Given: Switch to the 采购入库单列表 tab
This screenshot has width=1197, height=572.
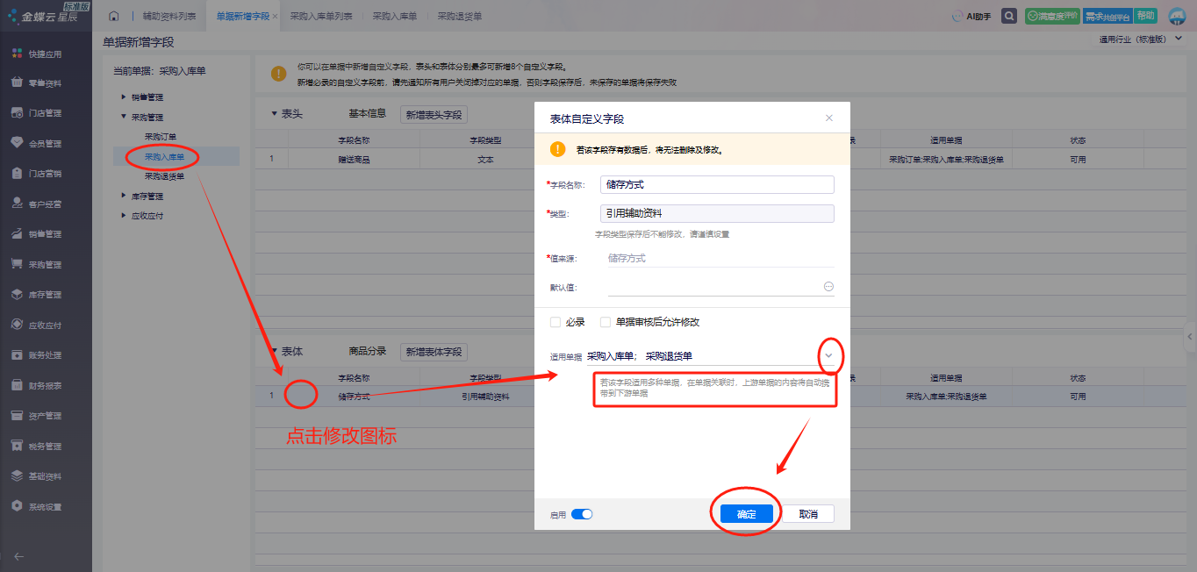Looking at the screenshot, I should tap(320, 17).
